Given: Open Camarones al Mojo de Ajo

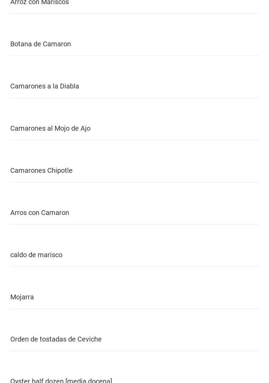Looking at the screenshot, I should (x=50, y=128).
